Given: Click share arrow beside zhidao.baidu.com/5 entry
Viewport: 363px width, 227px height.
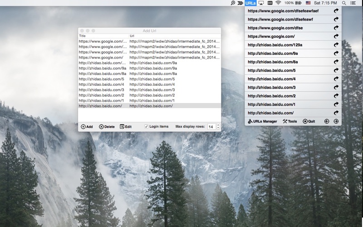Looking at the screenshot, I should [x=336, y=70].
